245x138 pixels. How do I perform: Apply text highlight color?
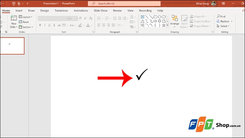point(80,25)
